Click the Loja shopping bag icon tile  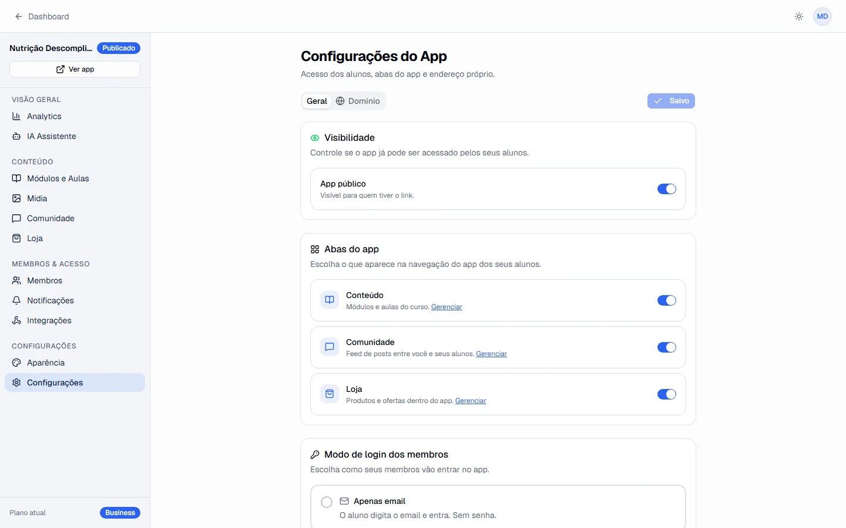coord(330,394)
